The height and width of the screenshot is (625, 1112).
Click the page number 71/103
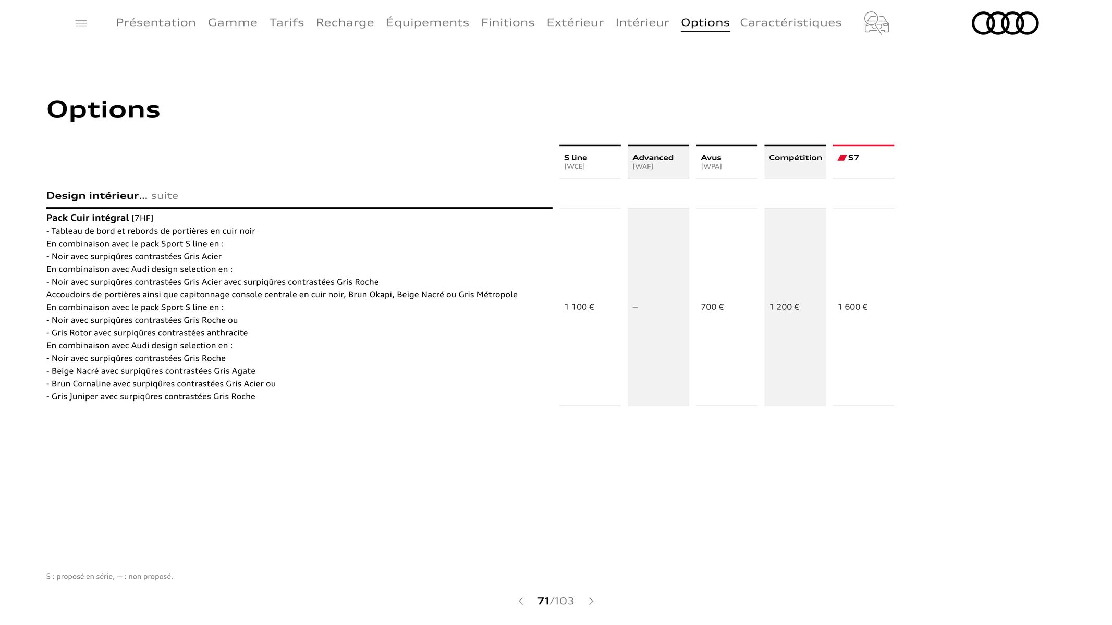tap(555, 601)
